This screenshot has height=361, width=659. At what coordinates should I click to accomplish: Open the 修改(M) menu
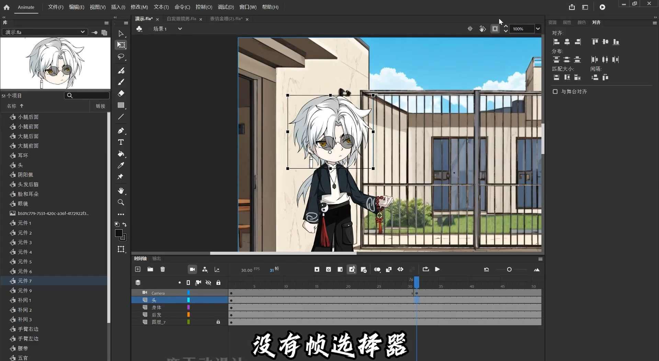139,7
